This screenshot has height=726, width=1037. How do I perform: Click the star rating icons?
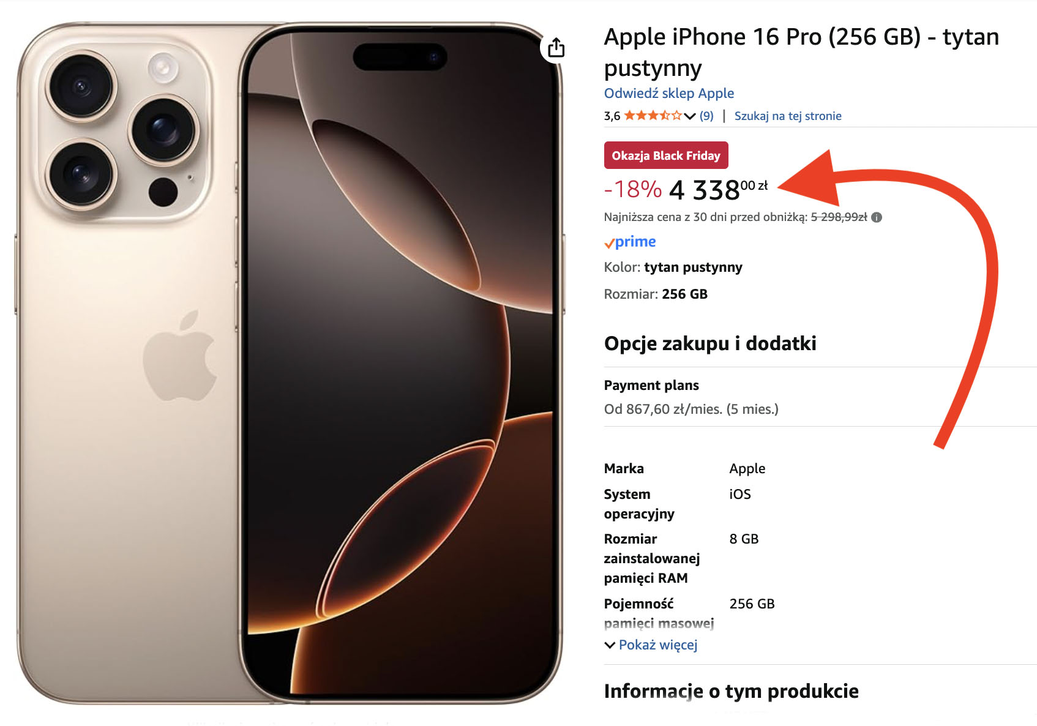point(653,116)
